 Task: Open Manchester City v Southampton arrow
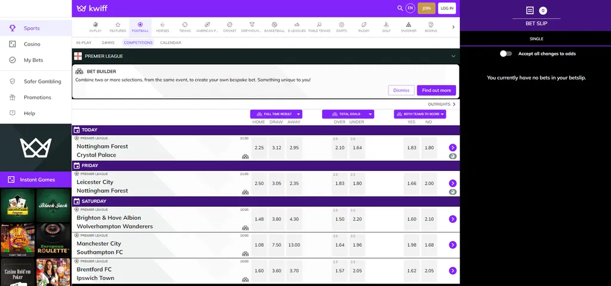tap(452, 245)
